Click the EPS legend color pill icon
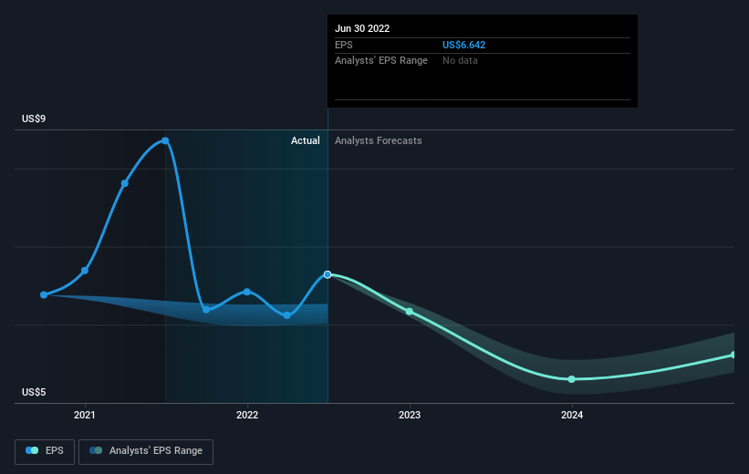The image size is (749, 474). 32,450
